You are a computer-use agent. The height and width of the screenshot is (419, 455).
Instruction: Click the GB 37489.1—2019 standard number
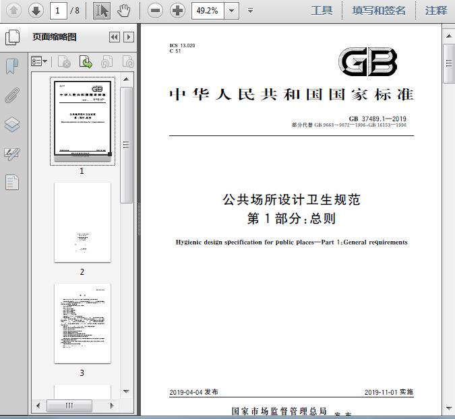tap(377, 119)
